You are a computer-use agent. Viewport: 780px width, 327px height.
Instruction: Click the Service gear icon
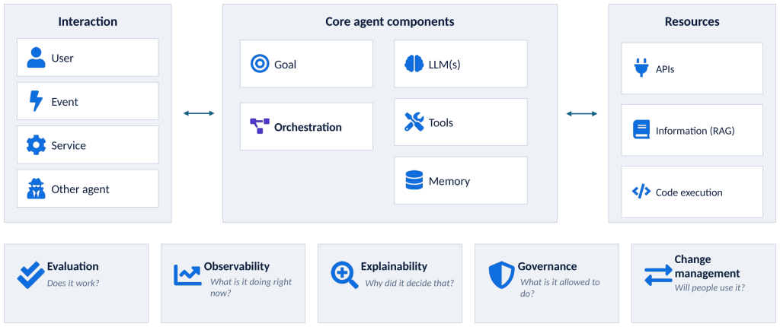point(36,145)
